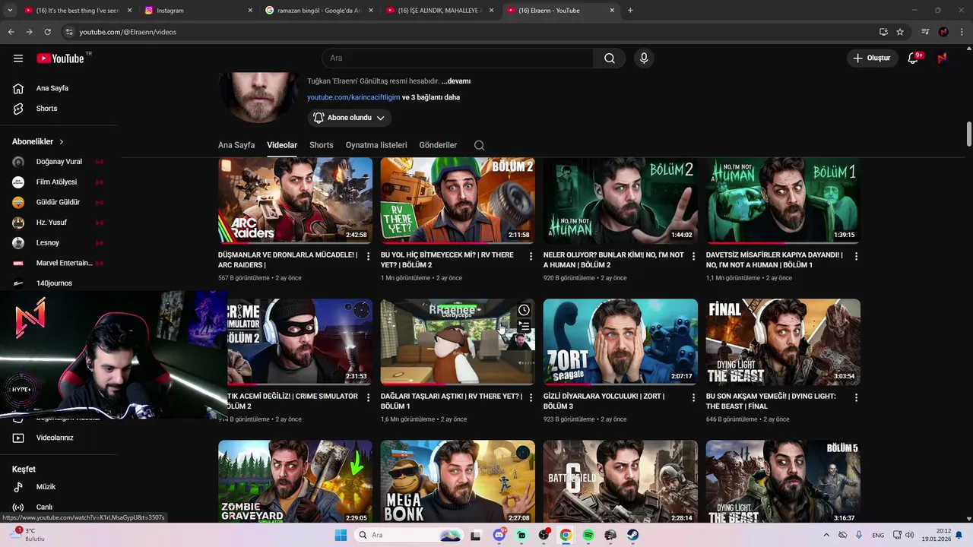This screenshot has width=973, height=547.
Task: Open a new browser tab
Action: click(630, 11)
